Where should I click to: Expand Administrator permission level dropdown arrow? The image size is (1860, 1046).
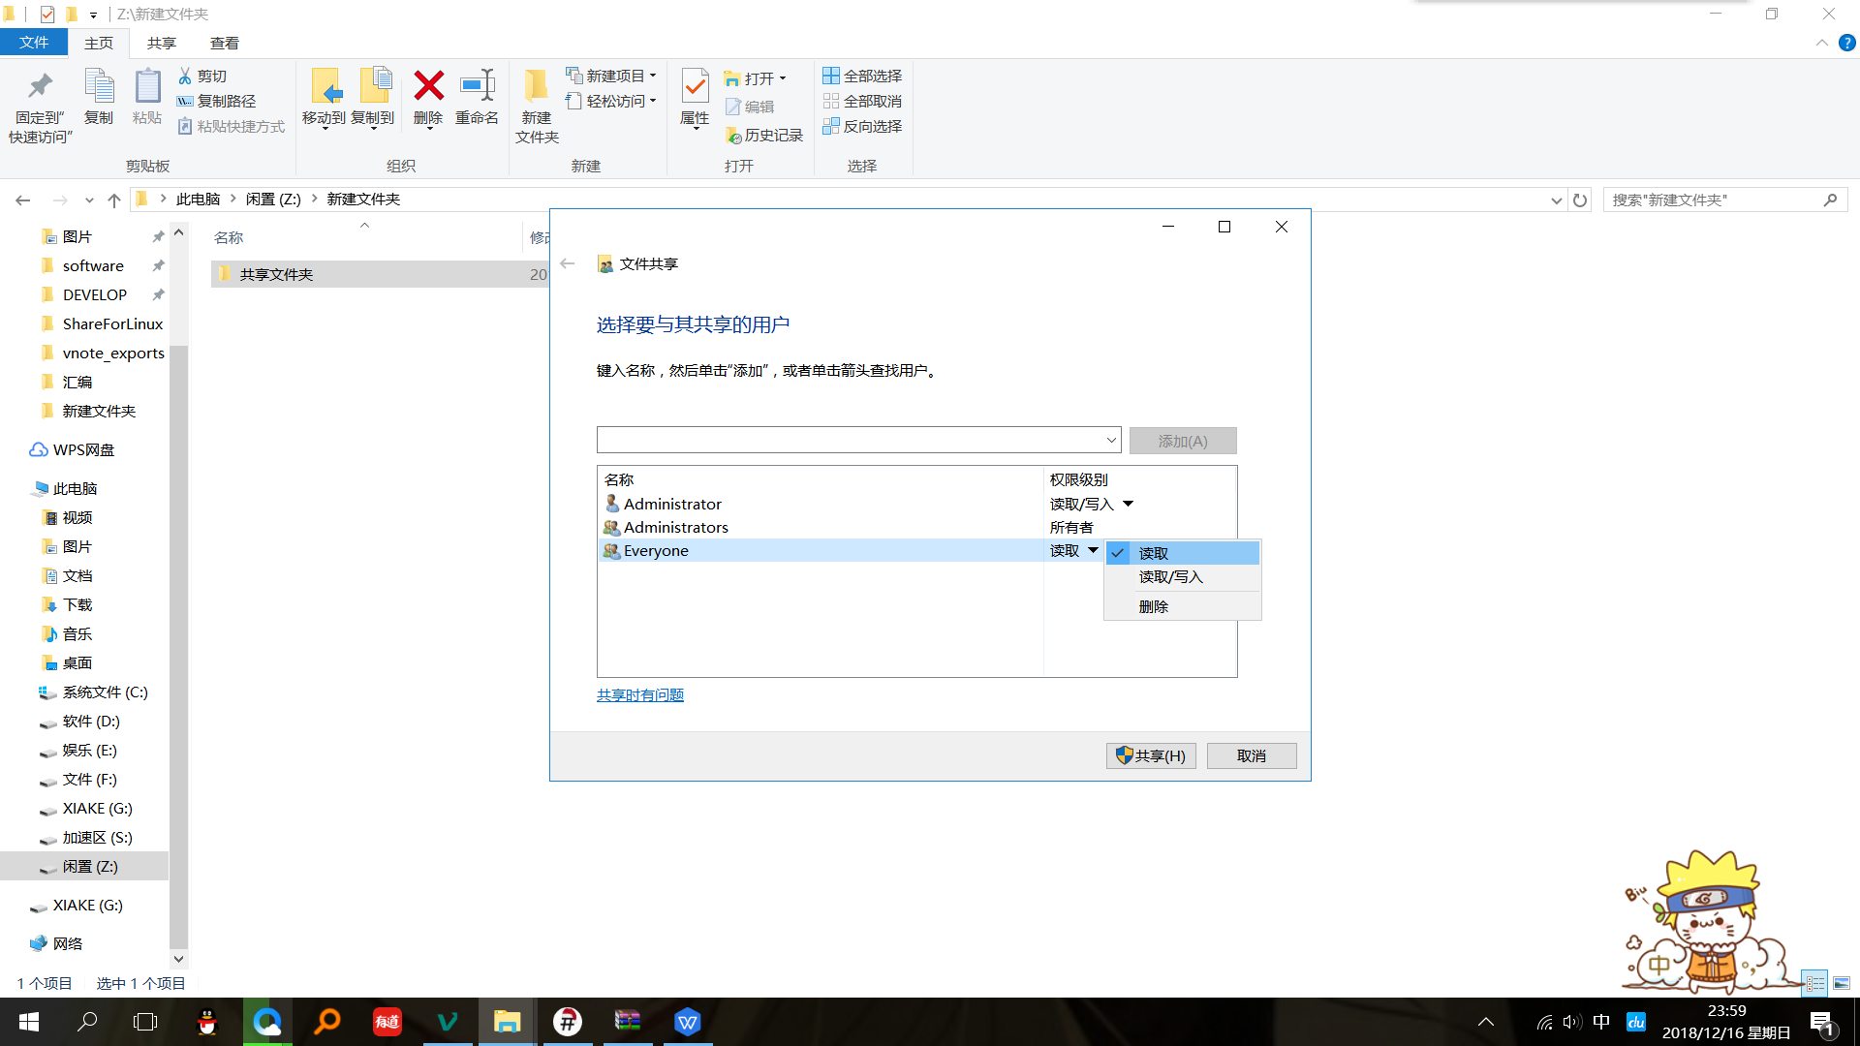pos(1128,504)
